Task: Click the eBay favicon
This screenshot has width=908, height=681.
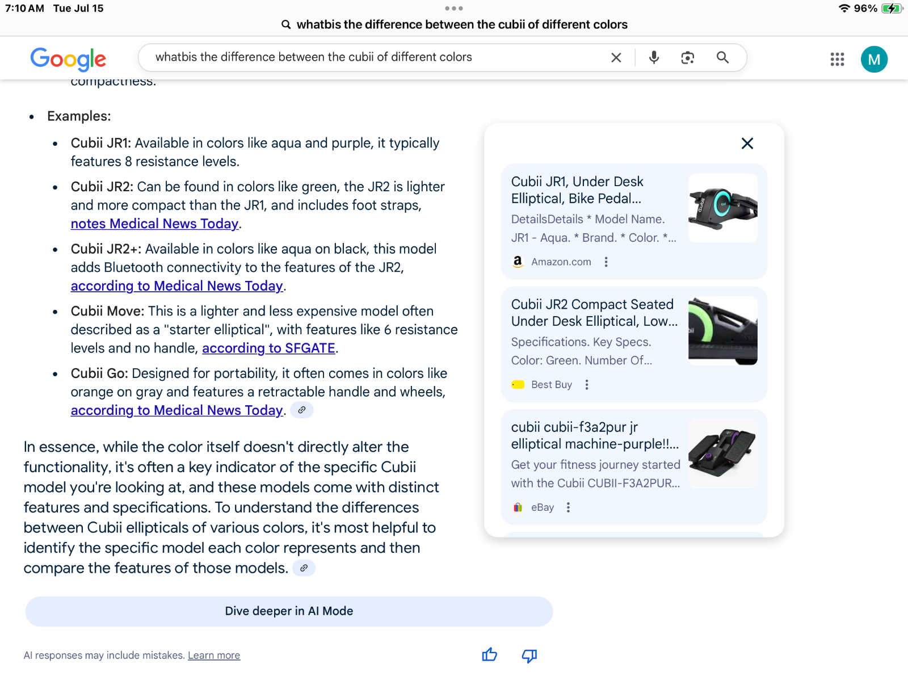Action: click(x=518, y=507)
